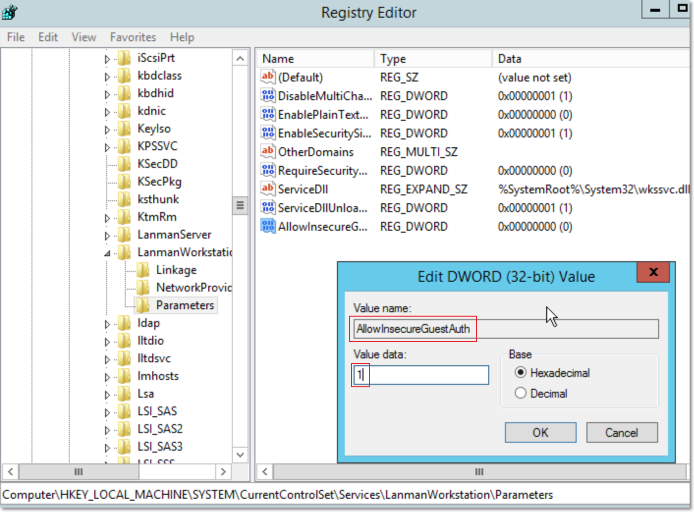
Task: Click the DisableMultiChannel DWORD value icon
Action: [x=268, y=96]
